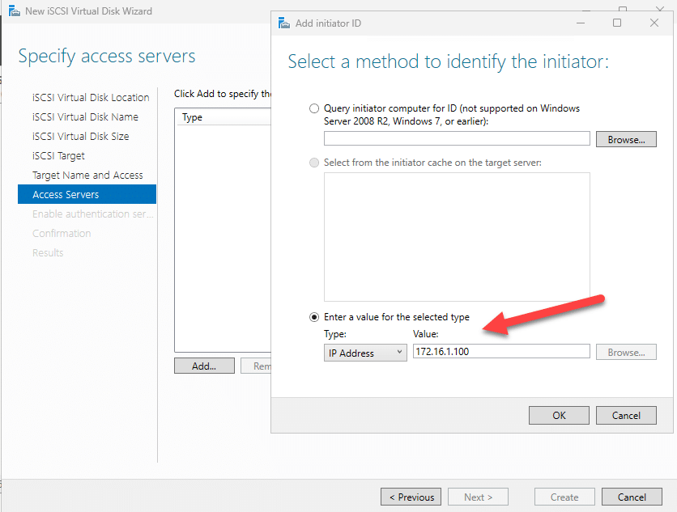Click the Add initiator ID title bar icon

click(283, 23)
